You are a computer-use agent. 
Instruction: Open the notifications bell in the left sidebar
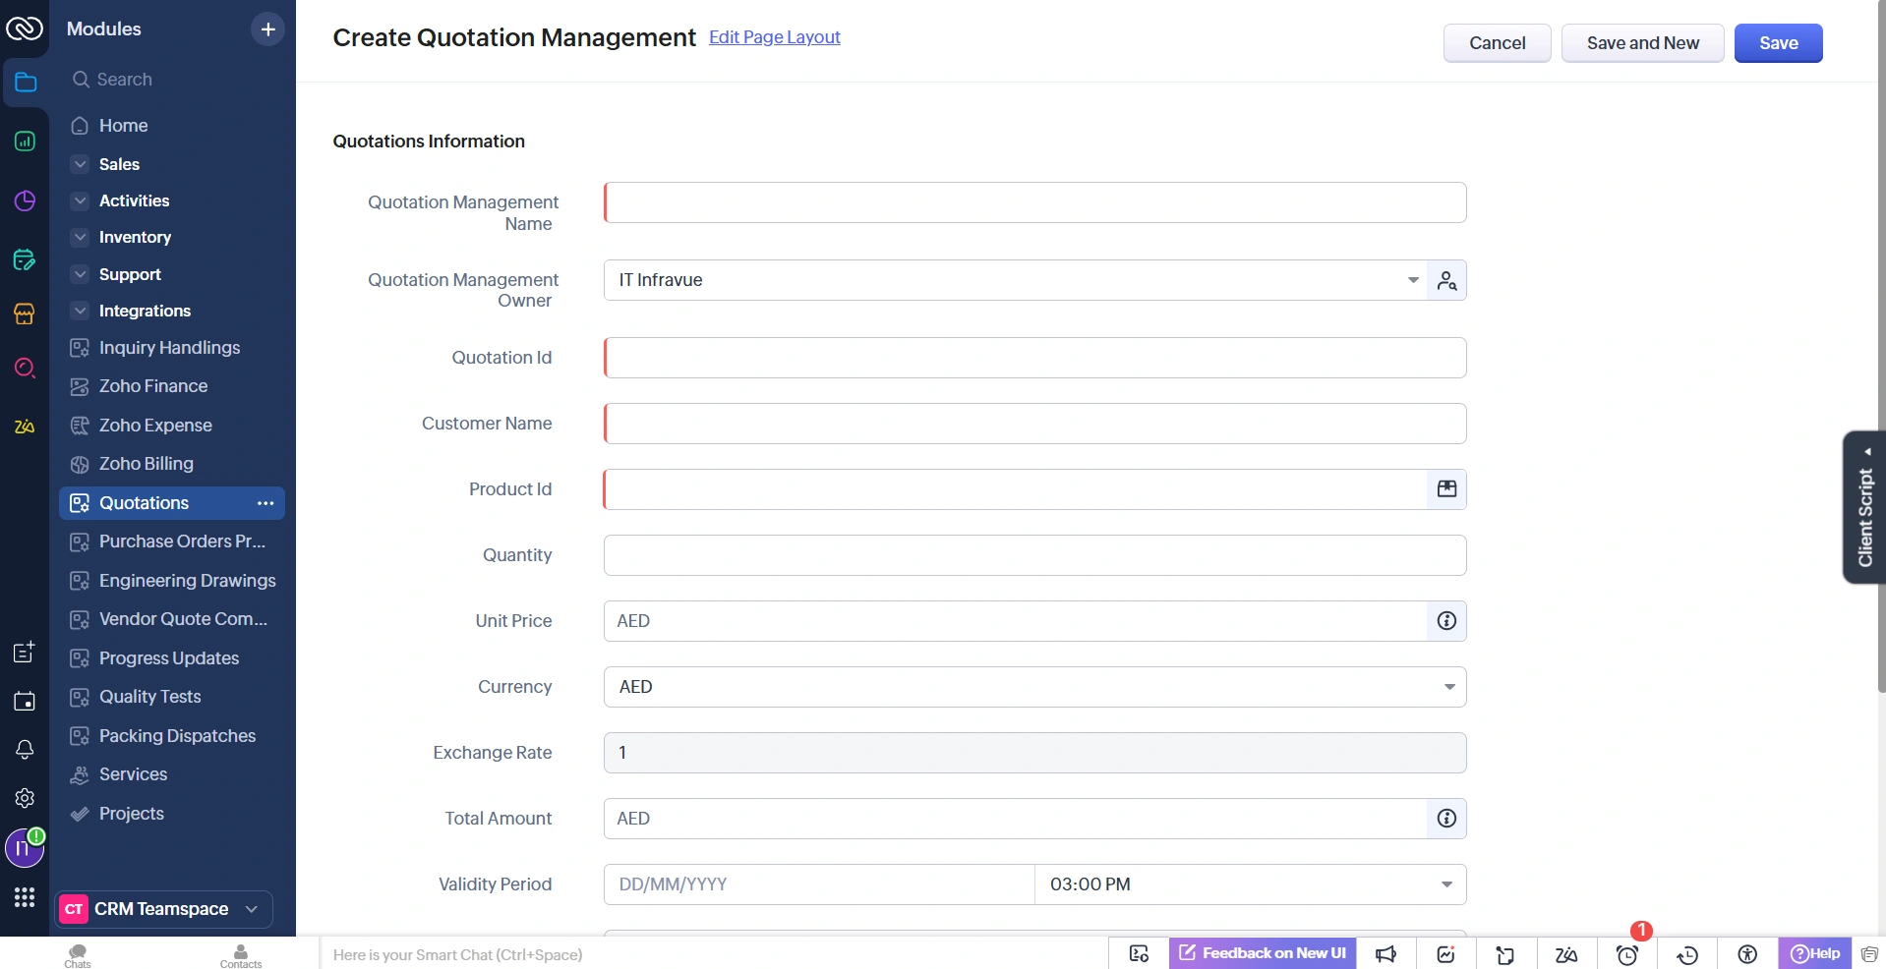(25, 750)
